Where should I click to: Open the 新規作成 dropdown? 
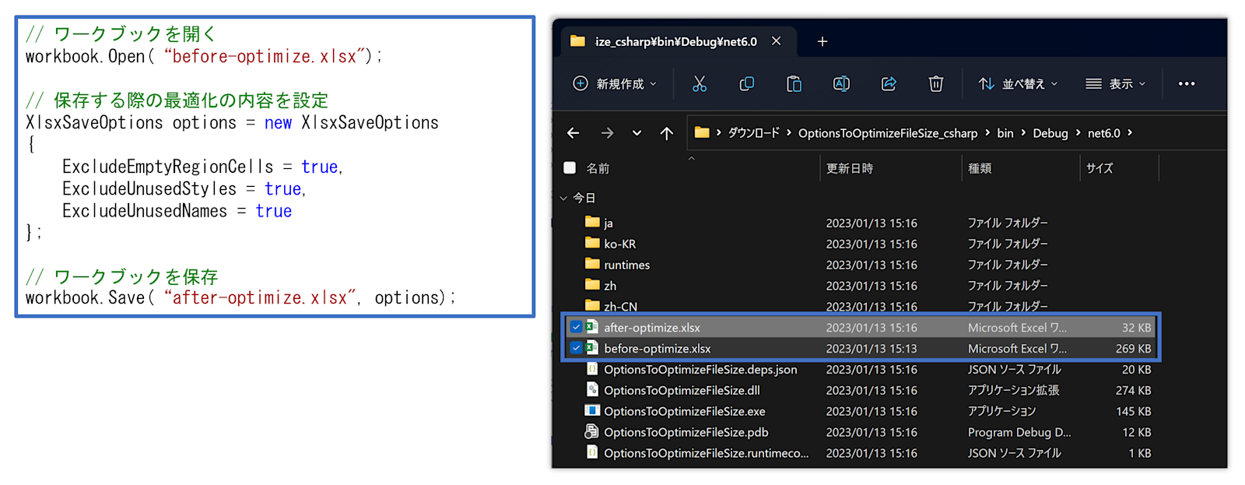[x=615, y=84]
